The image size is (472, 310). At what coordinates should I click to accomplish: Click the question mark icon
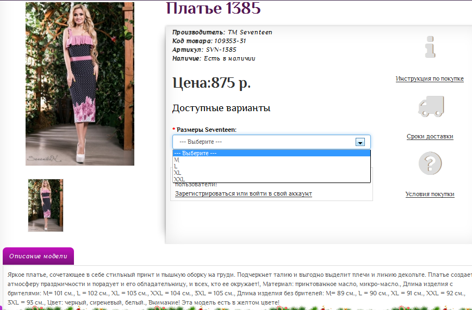[430, 163]
